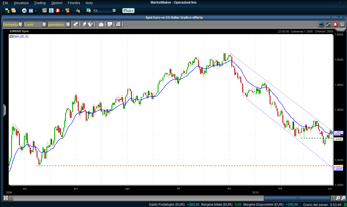Expand the FX instrument selector
This screenshot has width=347, height=207.
114,11
